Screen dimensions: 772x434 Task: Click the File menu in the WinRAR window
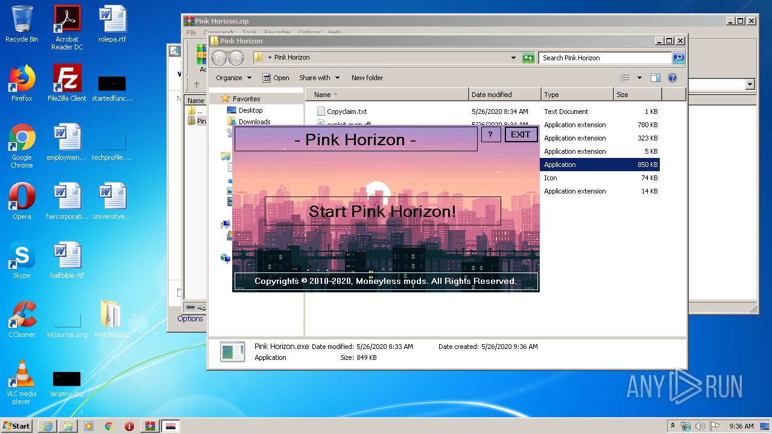pos(191,33)
